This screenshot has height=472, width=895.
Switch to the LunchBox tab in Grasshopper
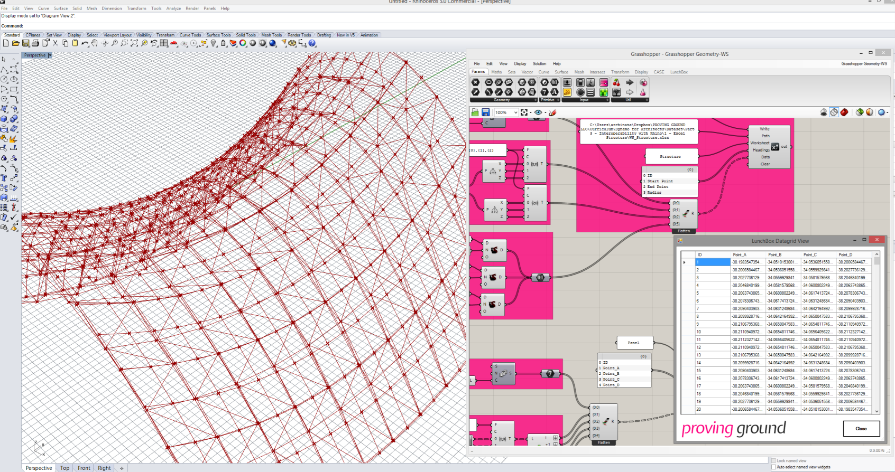point(679,72)
